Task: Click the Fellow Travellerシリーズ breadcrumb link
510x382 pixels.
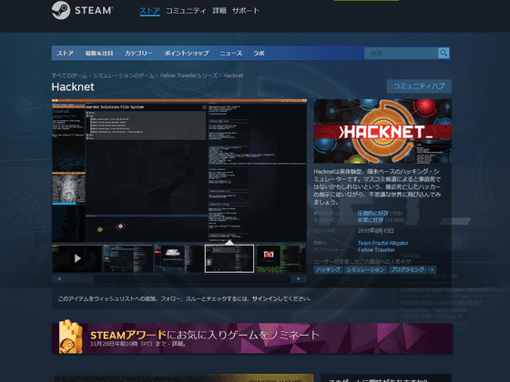Action: [x=189, y=75]
